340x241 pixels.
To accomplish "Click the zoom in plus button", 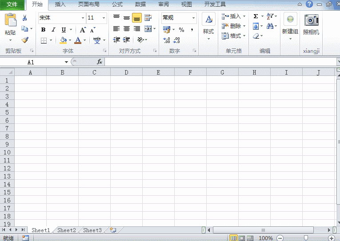I will click(331, 238).
